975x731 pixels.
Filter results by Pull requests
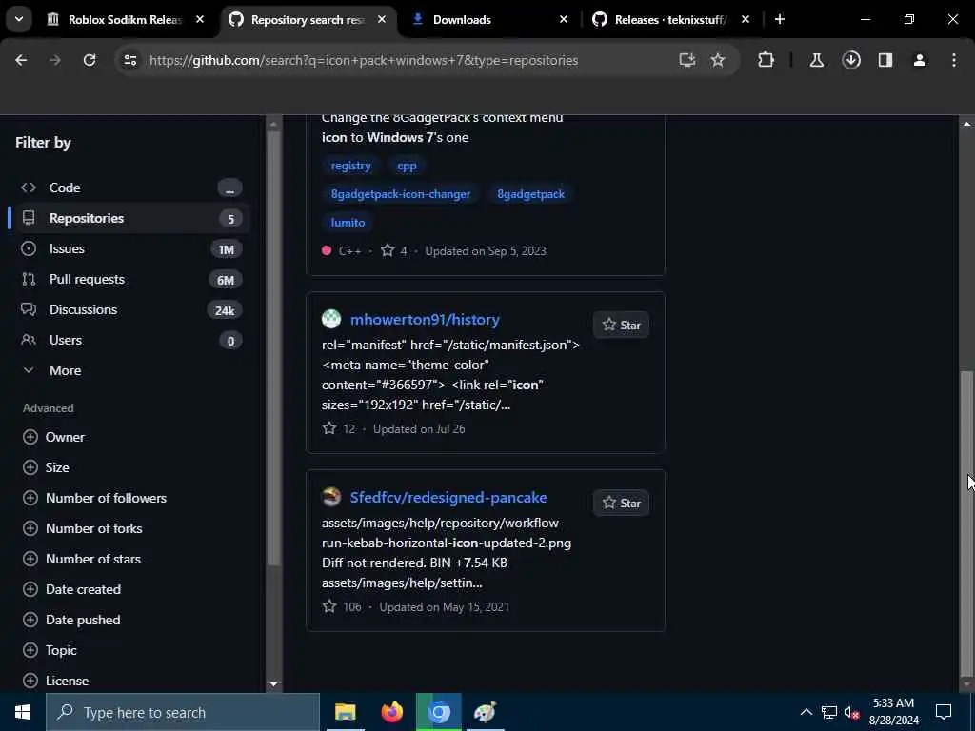click(x=130, y=279)
